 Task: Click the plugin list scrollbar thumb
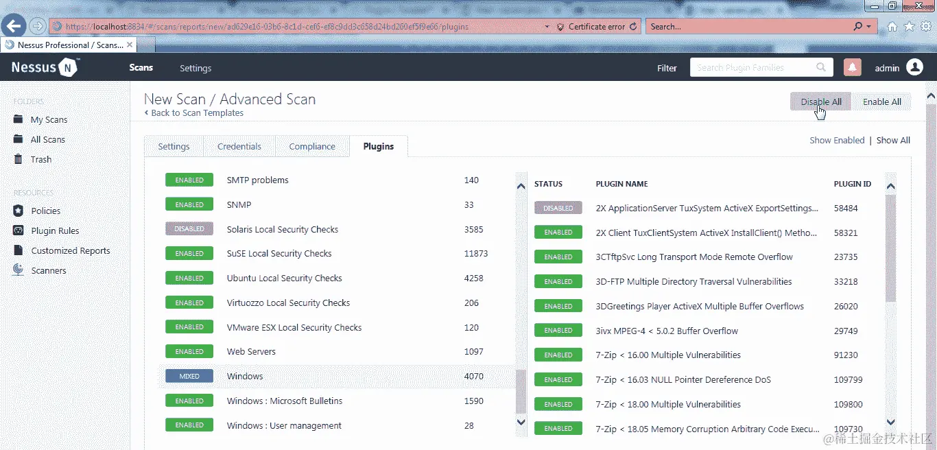tap(891, 248)
